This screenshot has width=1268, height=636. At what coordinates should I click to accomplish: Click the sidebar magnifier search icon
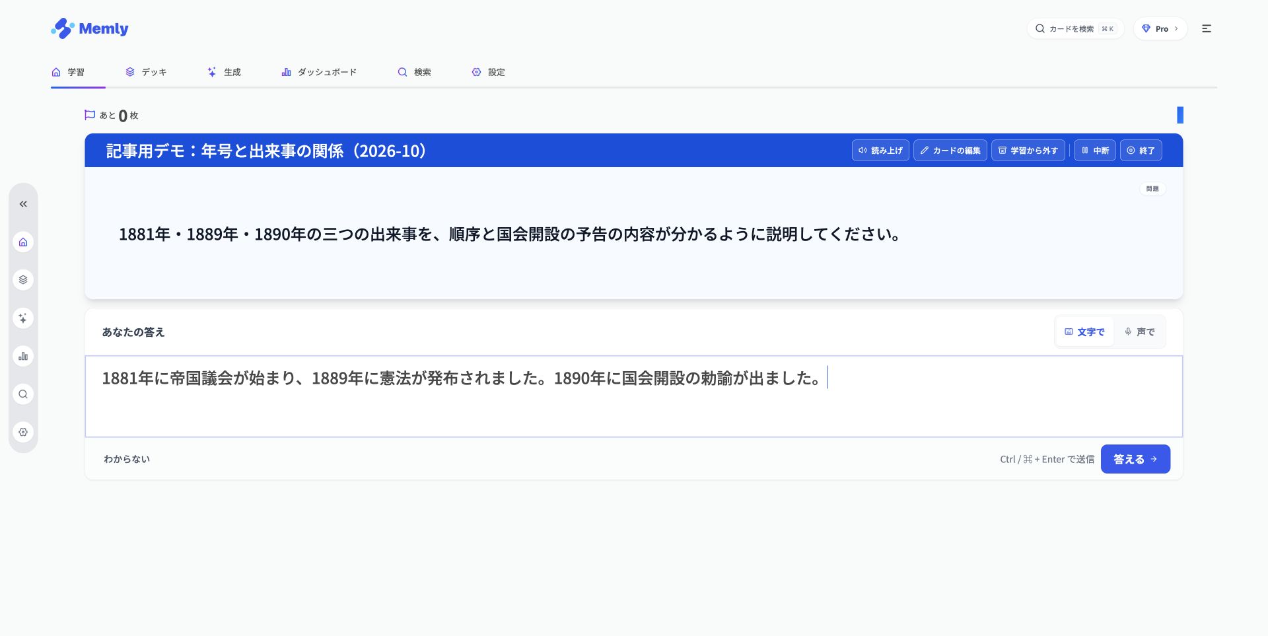click(23, 394)
